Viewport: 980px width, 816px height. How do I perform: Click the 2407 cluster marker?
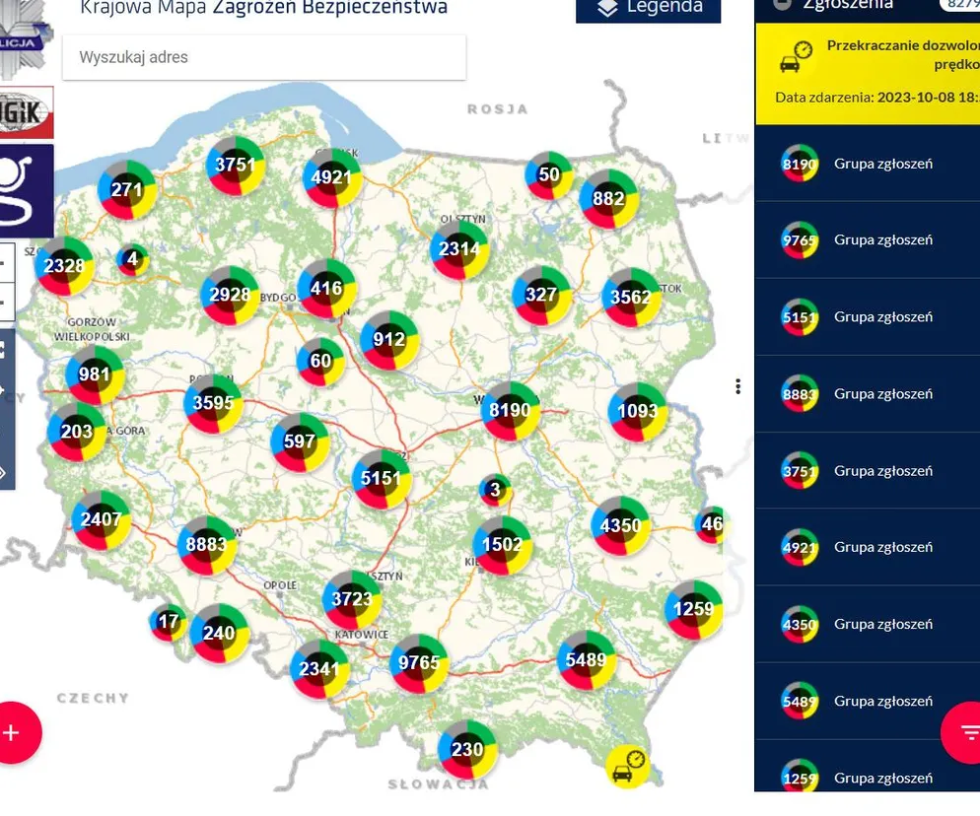coord(101,519)
